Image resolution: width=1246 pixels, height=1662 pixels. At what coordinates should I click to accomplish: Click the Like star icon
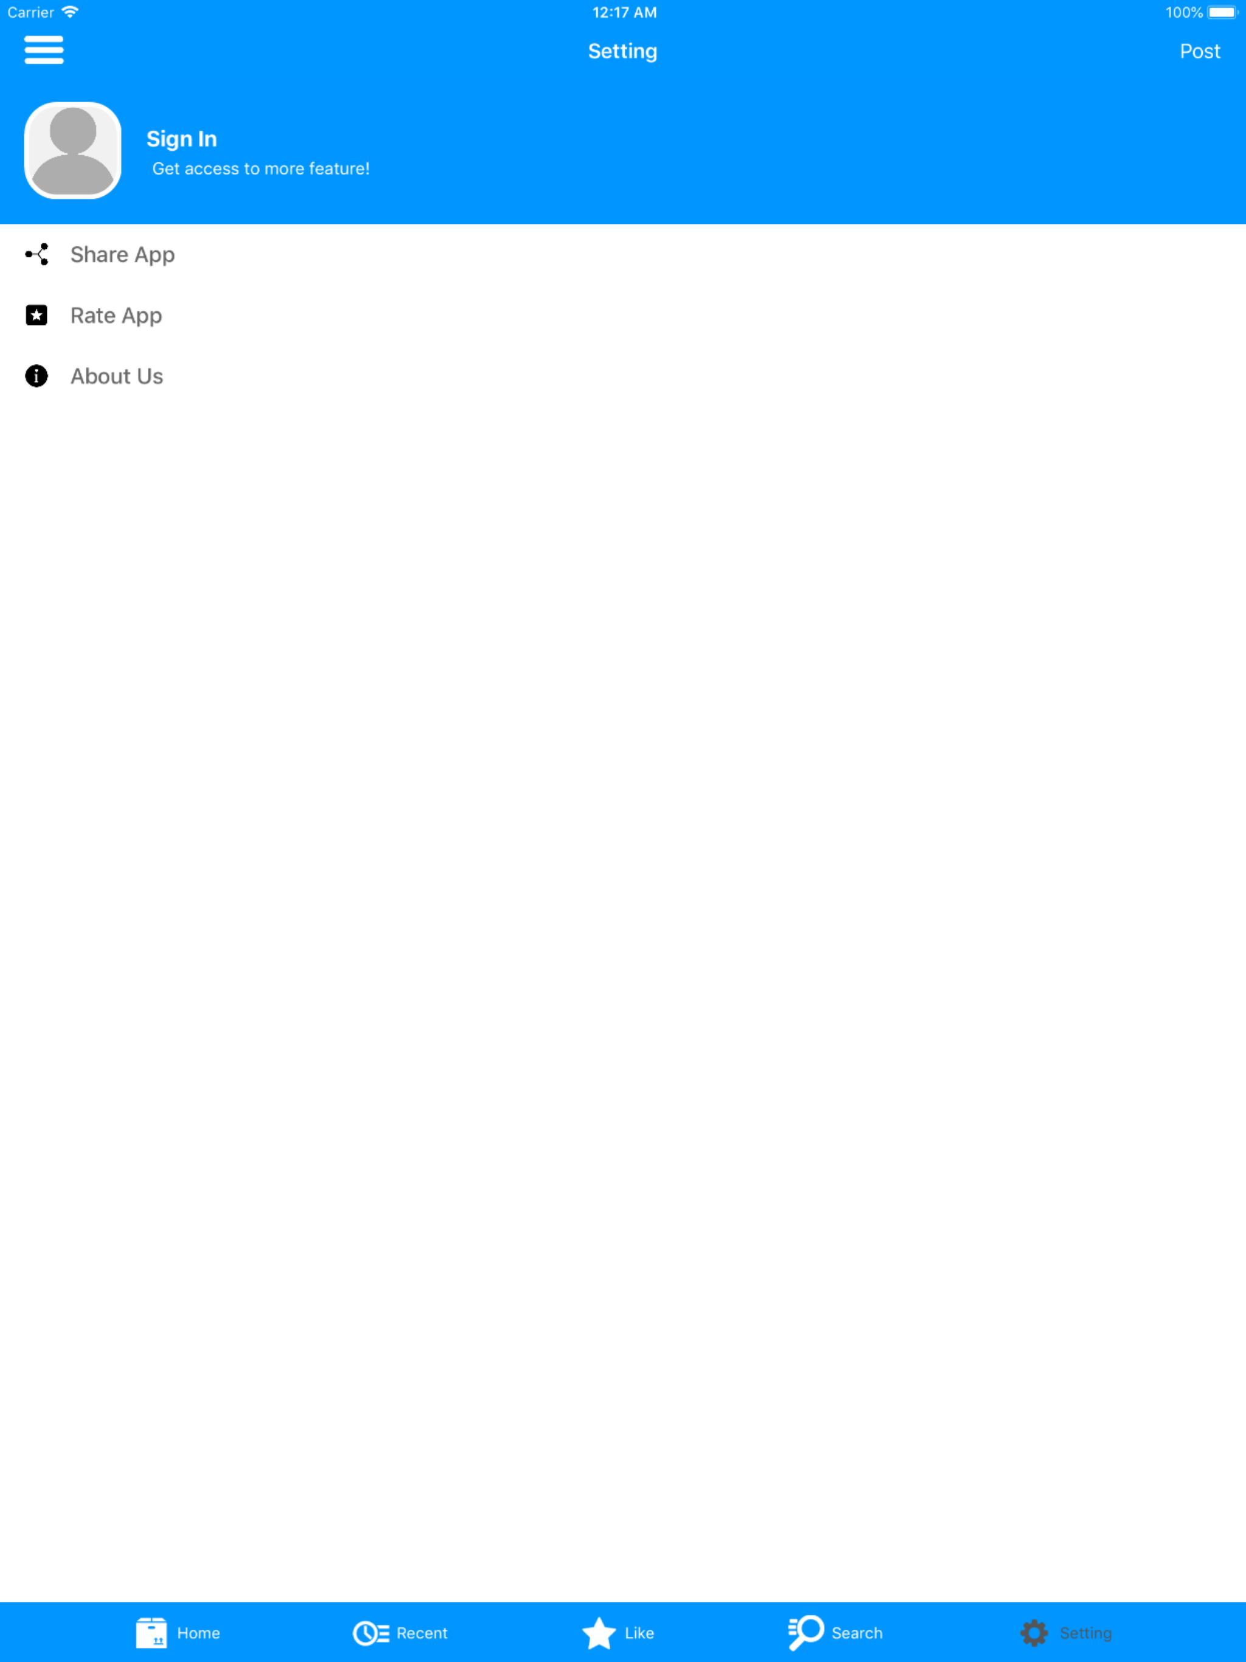tap(599, 1633)
